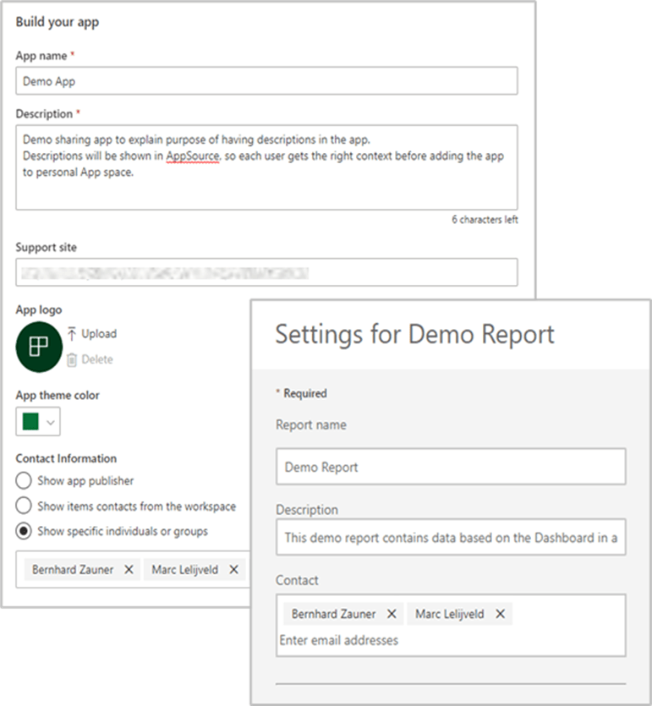Open the App theme color dropdown
652x706 pixels.
(x=52, y=421)
